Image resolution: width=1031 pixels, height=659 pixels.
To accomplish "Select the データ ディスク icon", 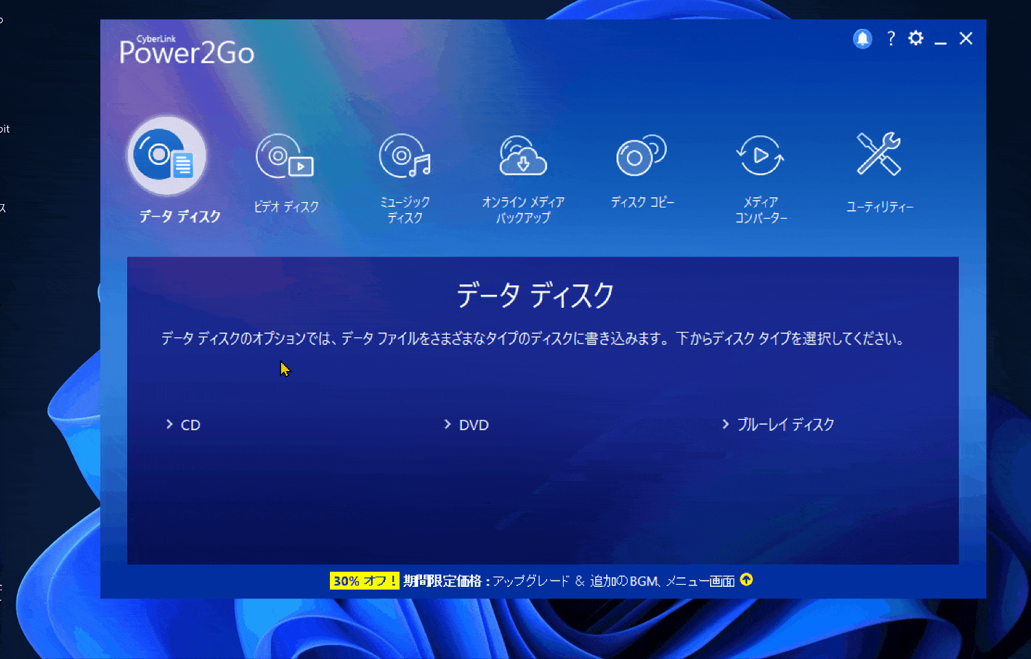I will coord(166,157).
